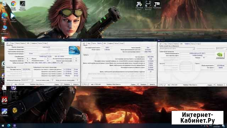Open Память tab in left CPU-Z window

coord(23,43)
